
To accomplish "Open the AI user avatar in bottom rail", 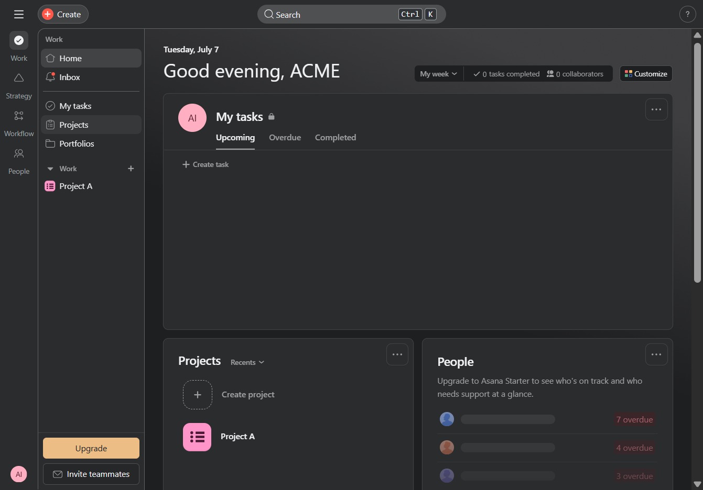I will click(x=19, y=474).
